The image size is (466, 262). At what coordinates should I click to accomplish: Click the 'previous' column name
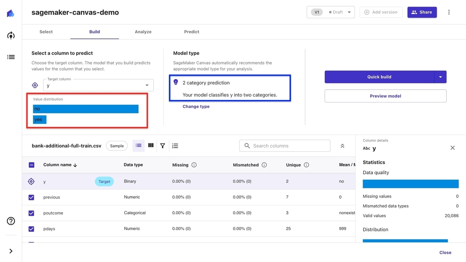pos(52,197)
